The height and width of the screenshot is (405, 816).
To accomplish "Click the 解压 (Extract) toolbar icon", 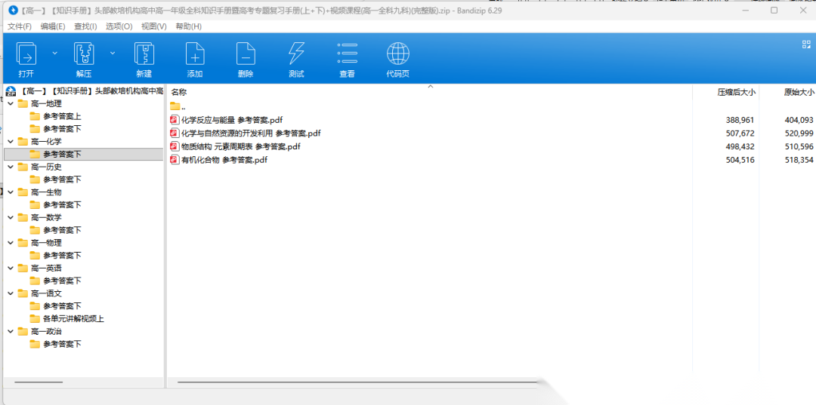I will click(x=83, y=55).
